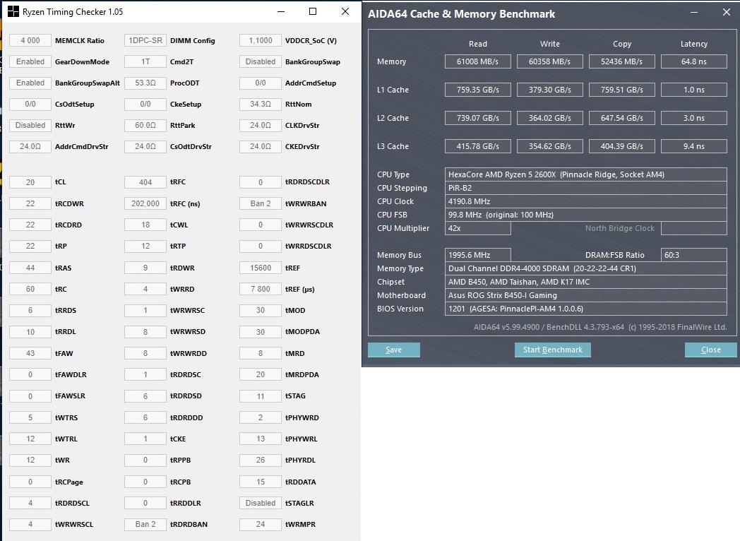Click the tREF value 15600
The width and height of the screenshot is (740, 541).
[261, 268]
